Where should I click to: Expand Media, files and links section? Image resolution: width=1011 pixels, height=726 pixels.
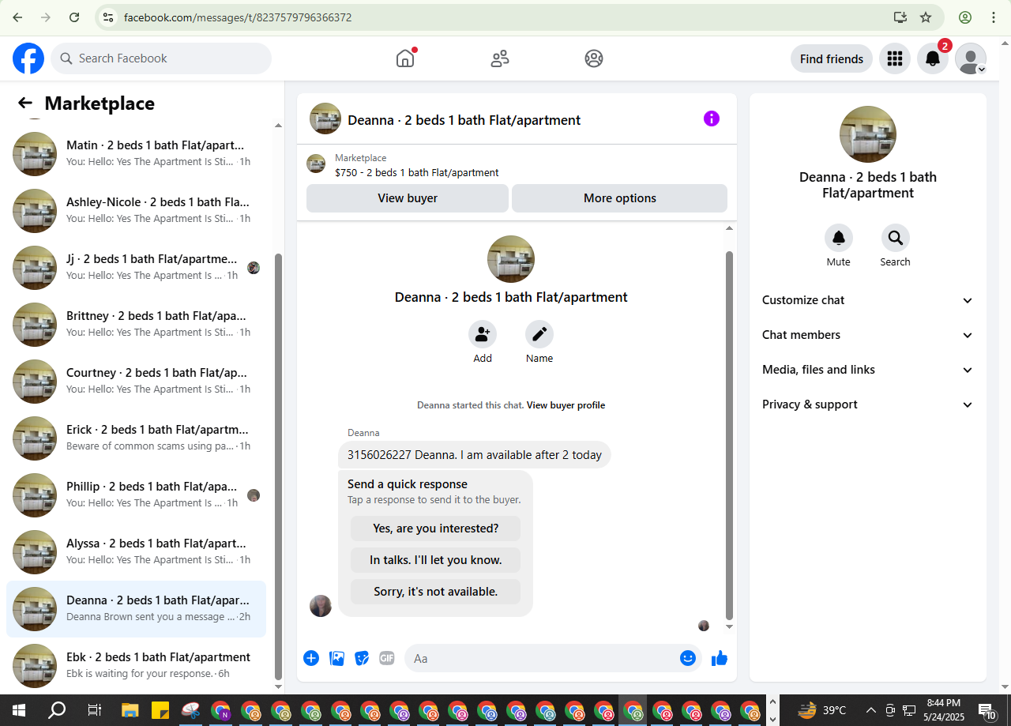click(868, 370)
